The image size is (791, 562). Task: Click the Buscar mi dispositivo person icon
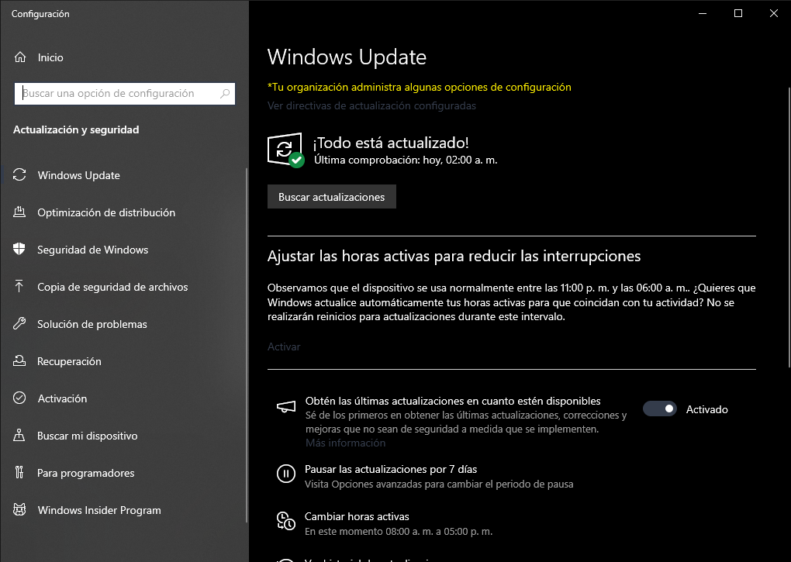pyautogui.click(x=19, y=435)
